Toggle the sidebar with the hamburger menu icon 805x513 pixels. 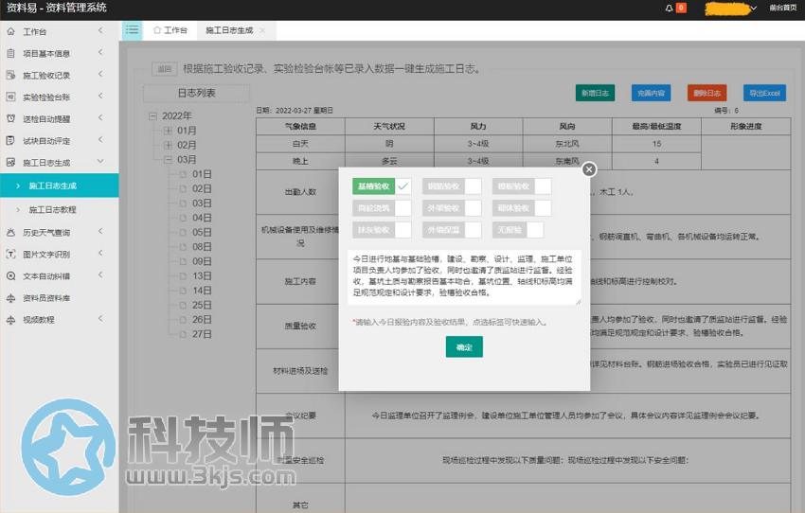tap(132, 30)
